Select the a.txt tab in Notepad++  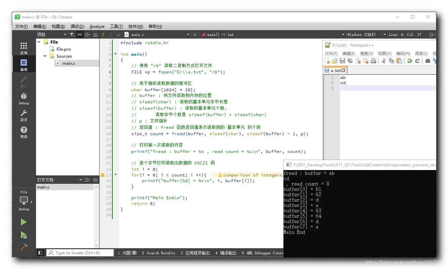point(335,70)
